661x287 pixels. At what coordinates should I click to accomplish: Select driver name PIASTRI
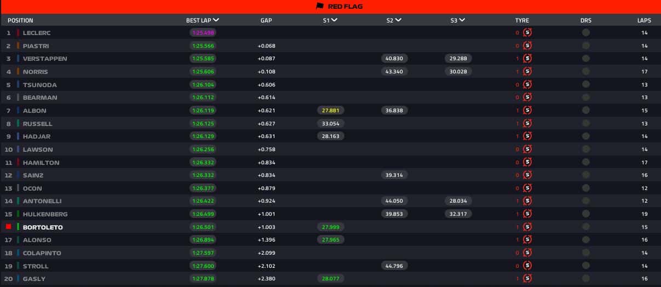pyautogui.click(x=36, y=46)
